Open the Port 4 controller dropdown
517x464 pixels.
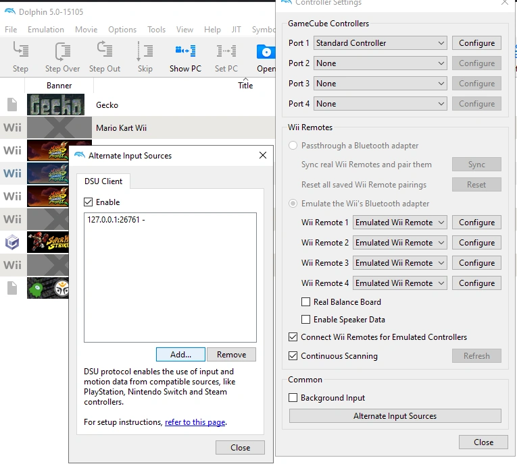point(380,104)
